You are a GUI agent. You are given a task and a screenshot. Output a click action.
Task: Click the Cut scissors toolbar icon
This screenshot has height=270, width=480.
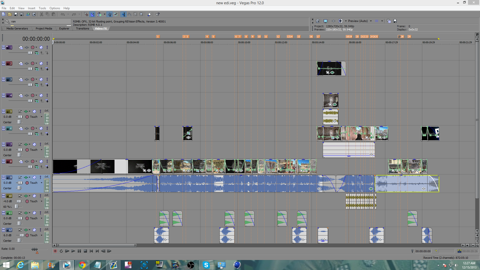click(41, 14)
